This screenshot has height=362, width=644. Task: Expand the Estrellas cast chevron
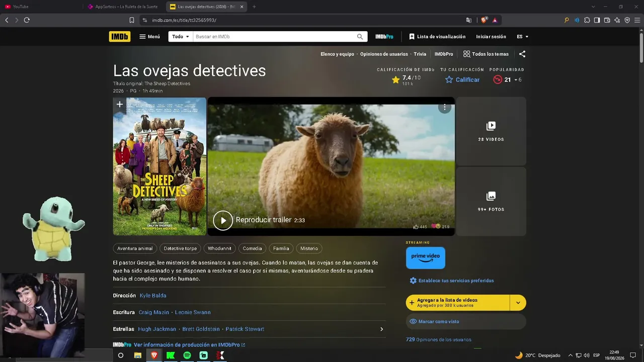381,329
